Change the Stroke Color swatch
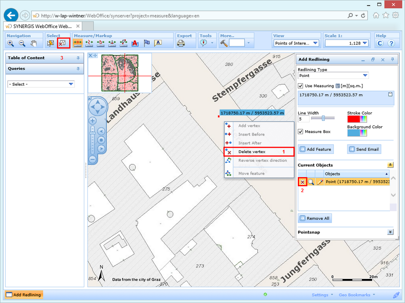The width and height of the screenshot is (405, 303). pyautogui.click(x=354, y=119)
